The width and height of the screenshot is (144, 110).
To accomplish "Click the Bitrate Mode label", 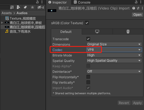I will click(x=62, y=55).
